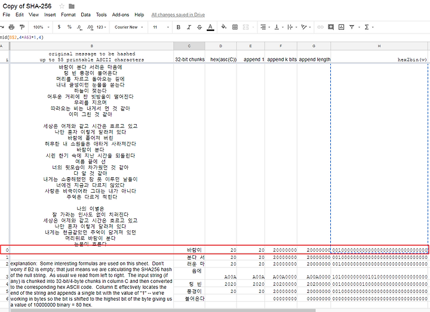Click the 'append length' header cell
Screen dimensions: 430x312
pos(315,57)
